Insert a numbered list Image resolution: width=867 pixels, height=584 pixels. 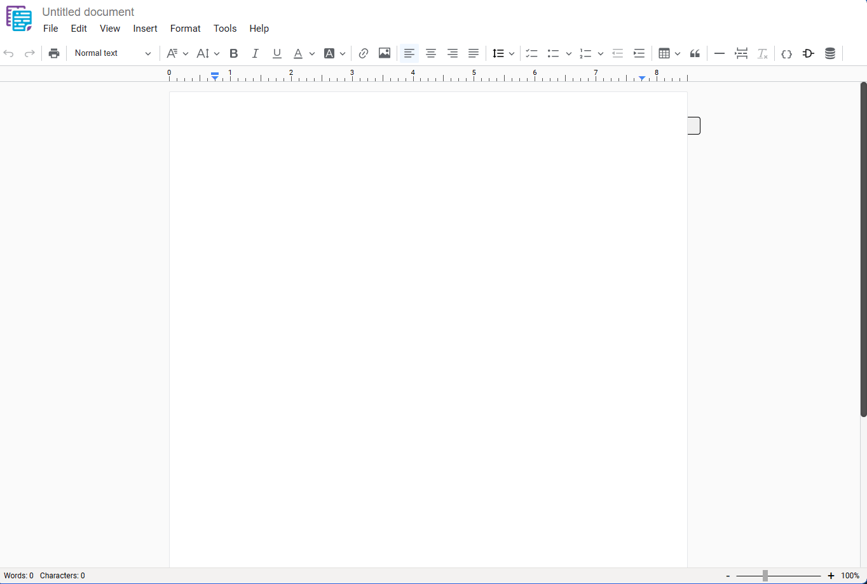pos(585,53)
